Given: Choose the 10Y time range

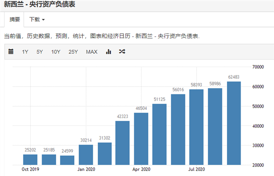Looking at the screenshot, I should click(56, 52).
